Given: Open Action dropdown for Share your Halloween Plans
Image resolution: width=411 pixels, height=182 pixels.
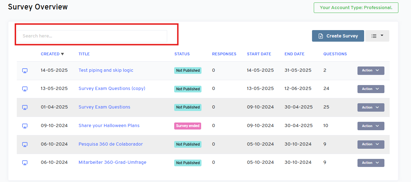Looking at the screenshot, I should [x=370, y=126].
